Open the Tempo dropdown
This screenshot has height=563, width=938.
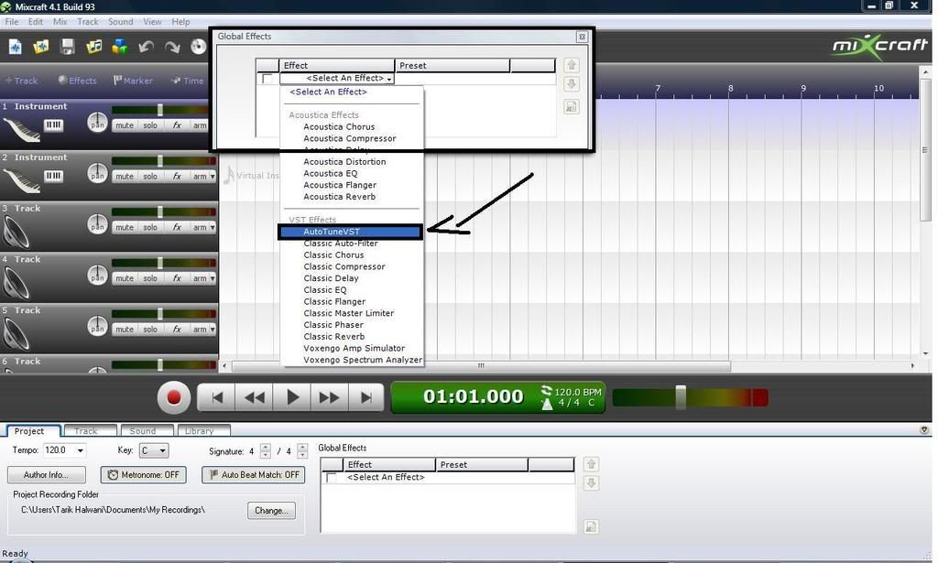pos(81,450)
